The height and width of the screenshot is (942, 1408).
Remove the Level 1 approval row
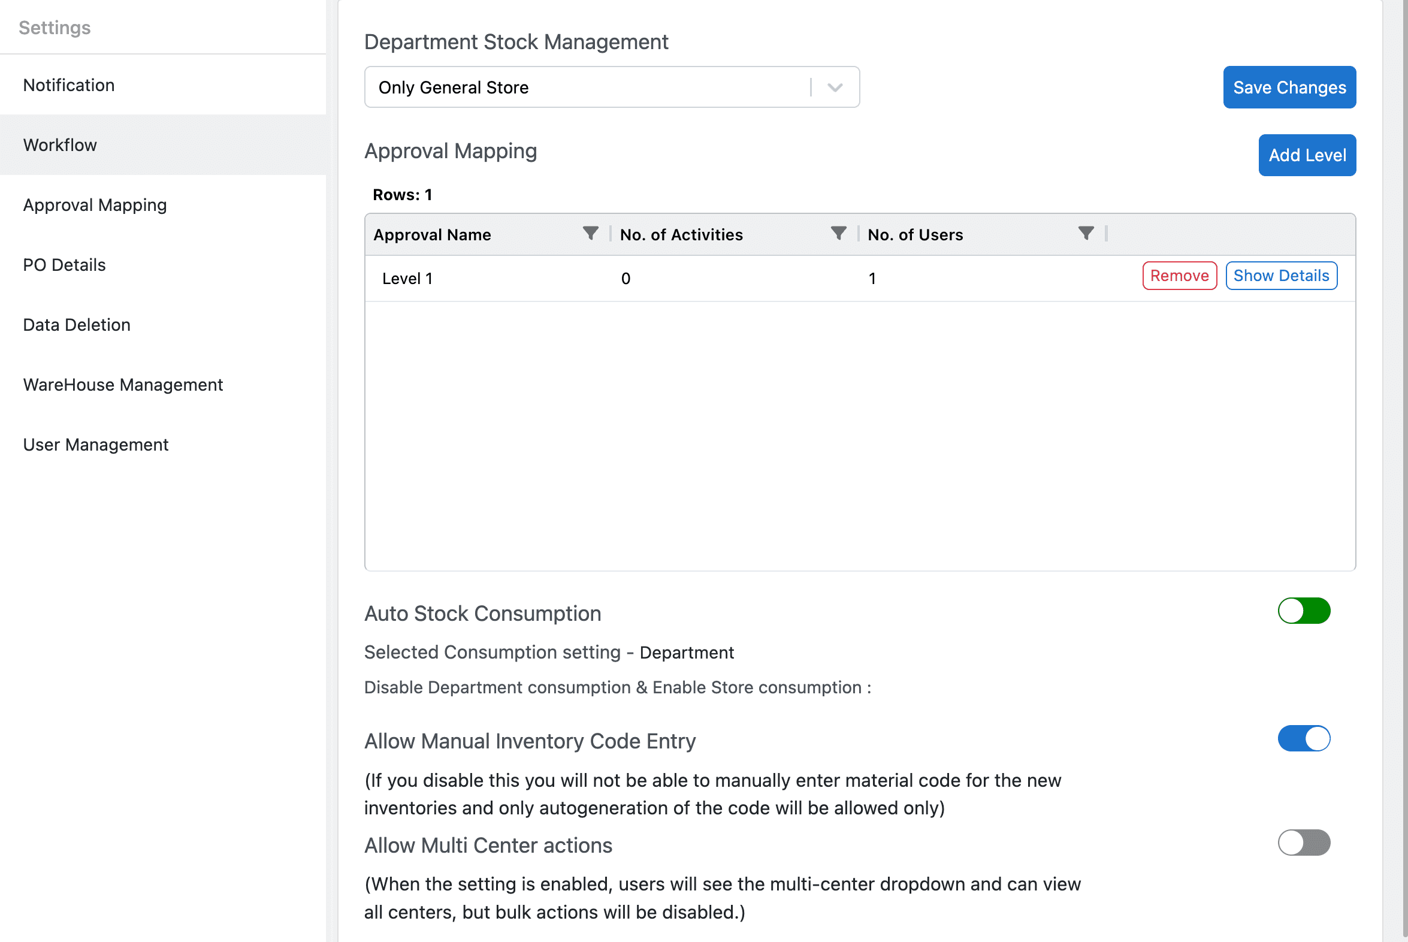[1179, 276]
